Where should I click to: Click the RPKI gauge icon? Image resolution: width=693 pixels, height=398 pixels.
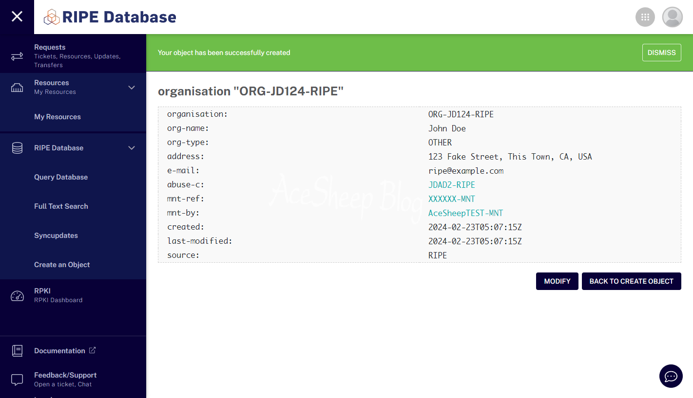point(17,296)
